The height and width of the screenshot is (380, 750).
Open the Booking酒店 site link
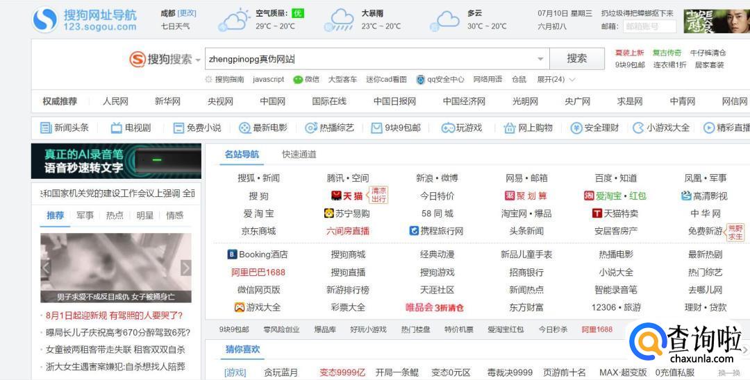pos(258,254)
